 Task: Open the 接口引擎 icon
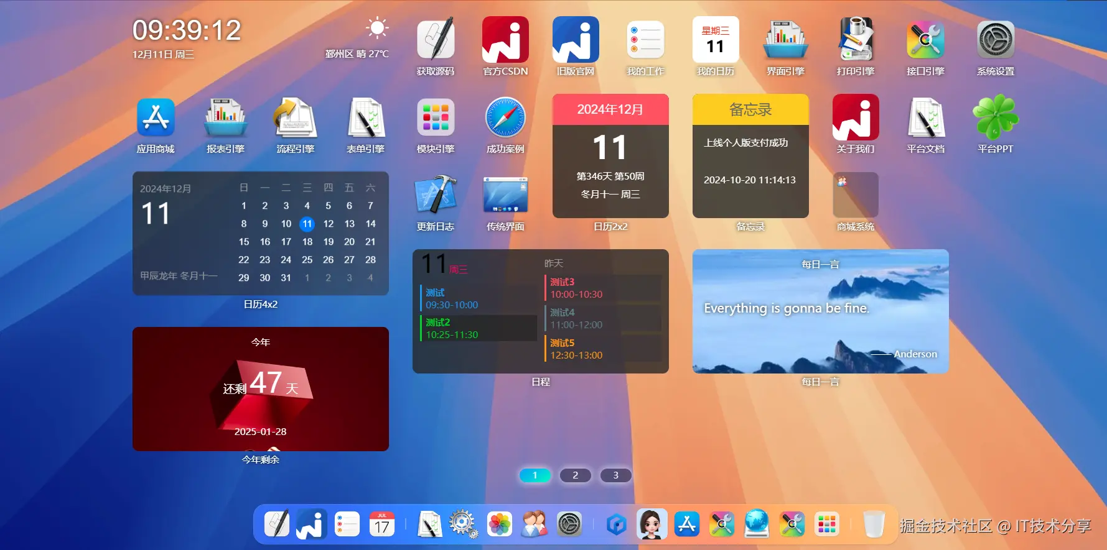[925, 39]
